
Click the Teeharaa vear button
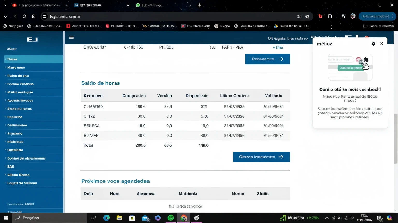268,59
